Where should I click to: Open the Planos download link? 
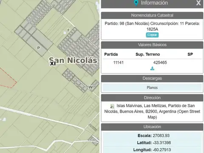point(152,88)
